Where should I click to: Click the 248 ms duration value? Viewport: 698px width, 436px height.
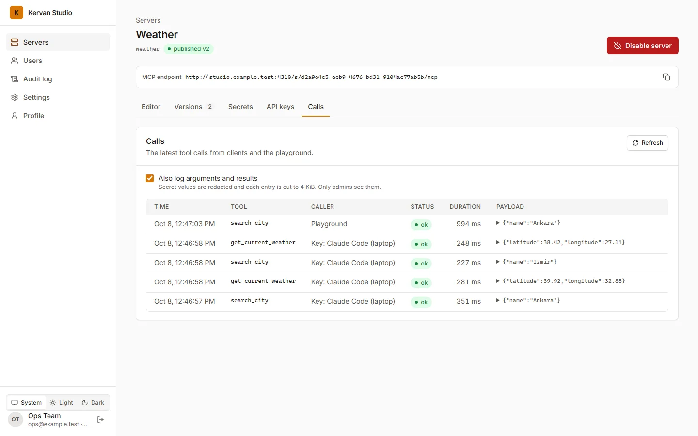click(x=469, y=243)
